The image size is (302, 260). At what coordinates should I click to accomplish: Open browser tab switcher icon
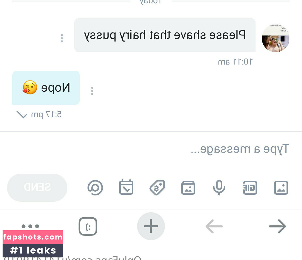[x=88, y=226]
